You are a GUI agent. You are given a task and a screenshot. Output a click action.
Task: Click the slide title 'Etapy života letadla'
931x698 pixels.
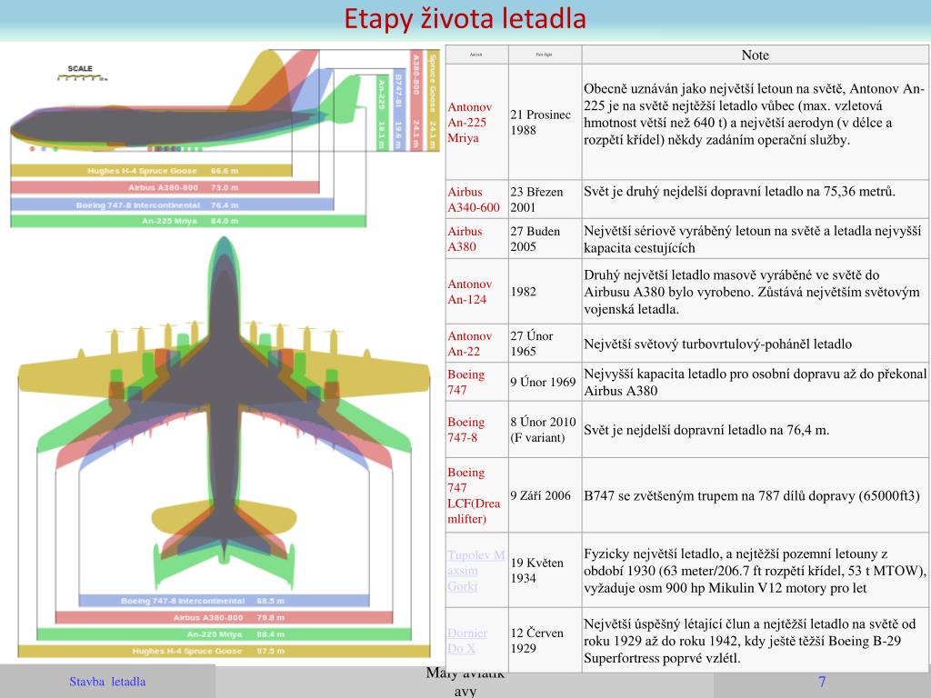tap(465, 19)
